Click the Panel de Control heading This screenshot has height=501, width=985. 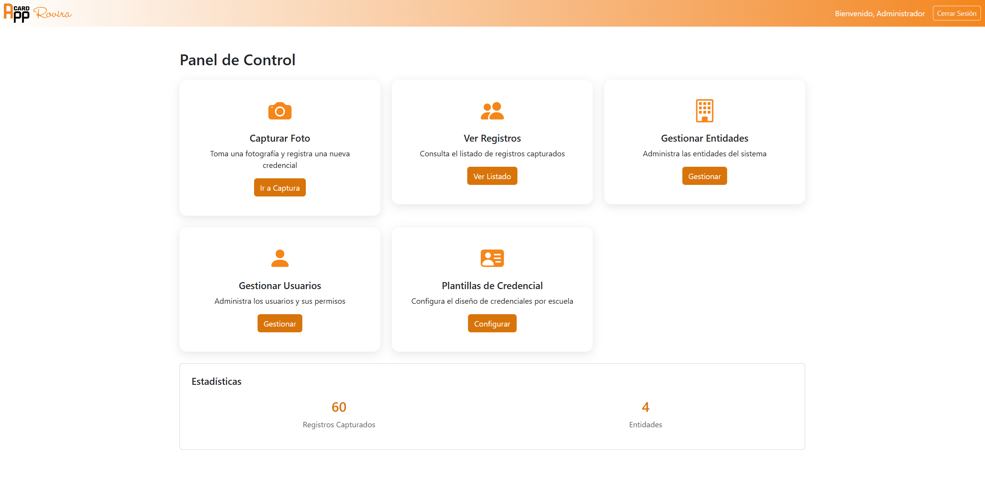click(237, 59)
